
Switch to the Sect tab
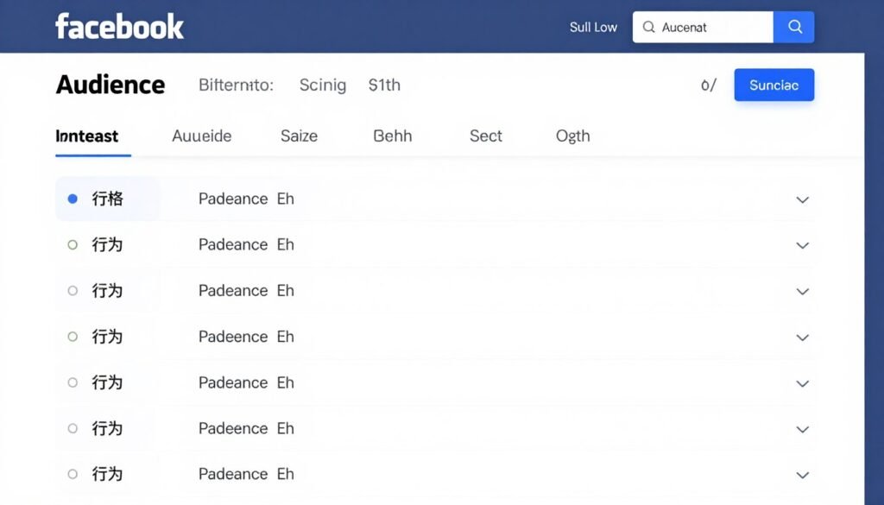point(485,136)
